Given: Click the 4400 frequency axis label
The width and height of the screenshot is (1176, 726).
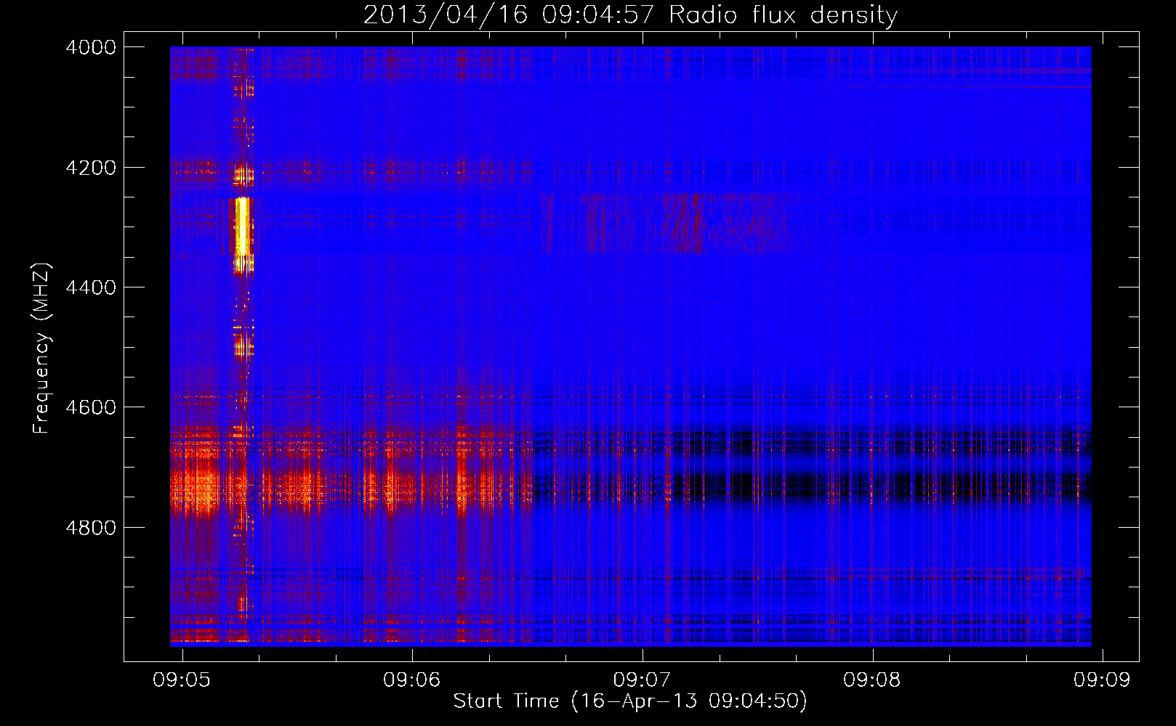Looking at the screenshot, I should [91, 287].
